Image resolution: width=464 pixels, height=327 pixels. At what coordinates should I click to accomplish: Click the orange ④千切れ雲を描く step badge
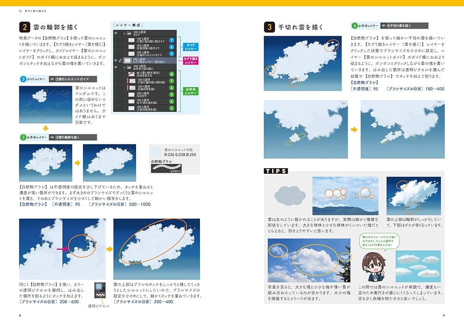(400, 25)
